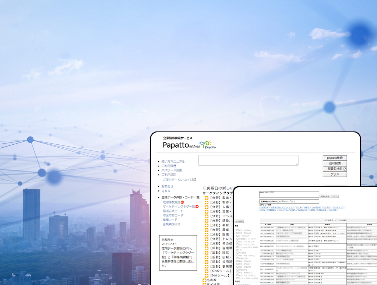This screenshot has height=285, width=377.
Task: Click the 絞込検索 button
Action: click(239, 221)
